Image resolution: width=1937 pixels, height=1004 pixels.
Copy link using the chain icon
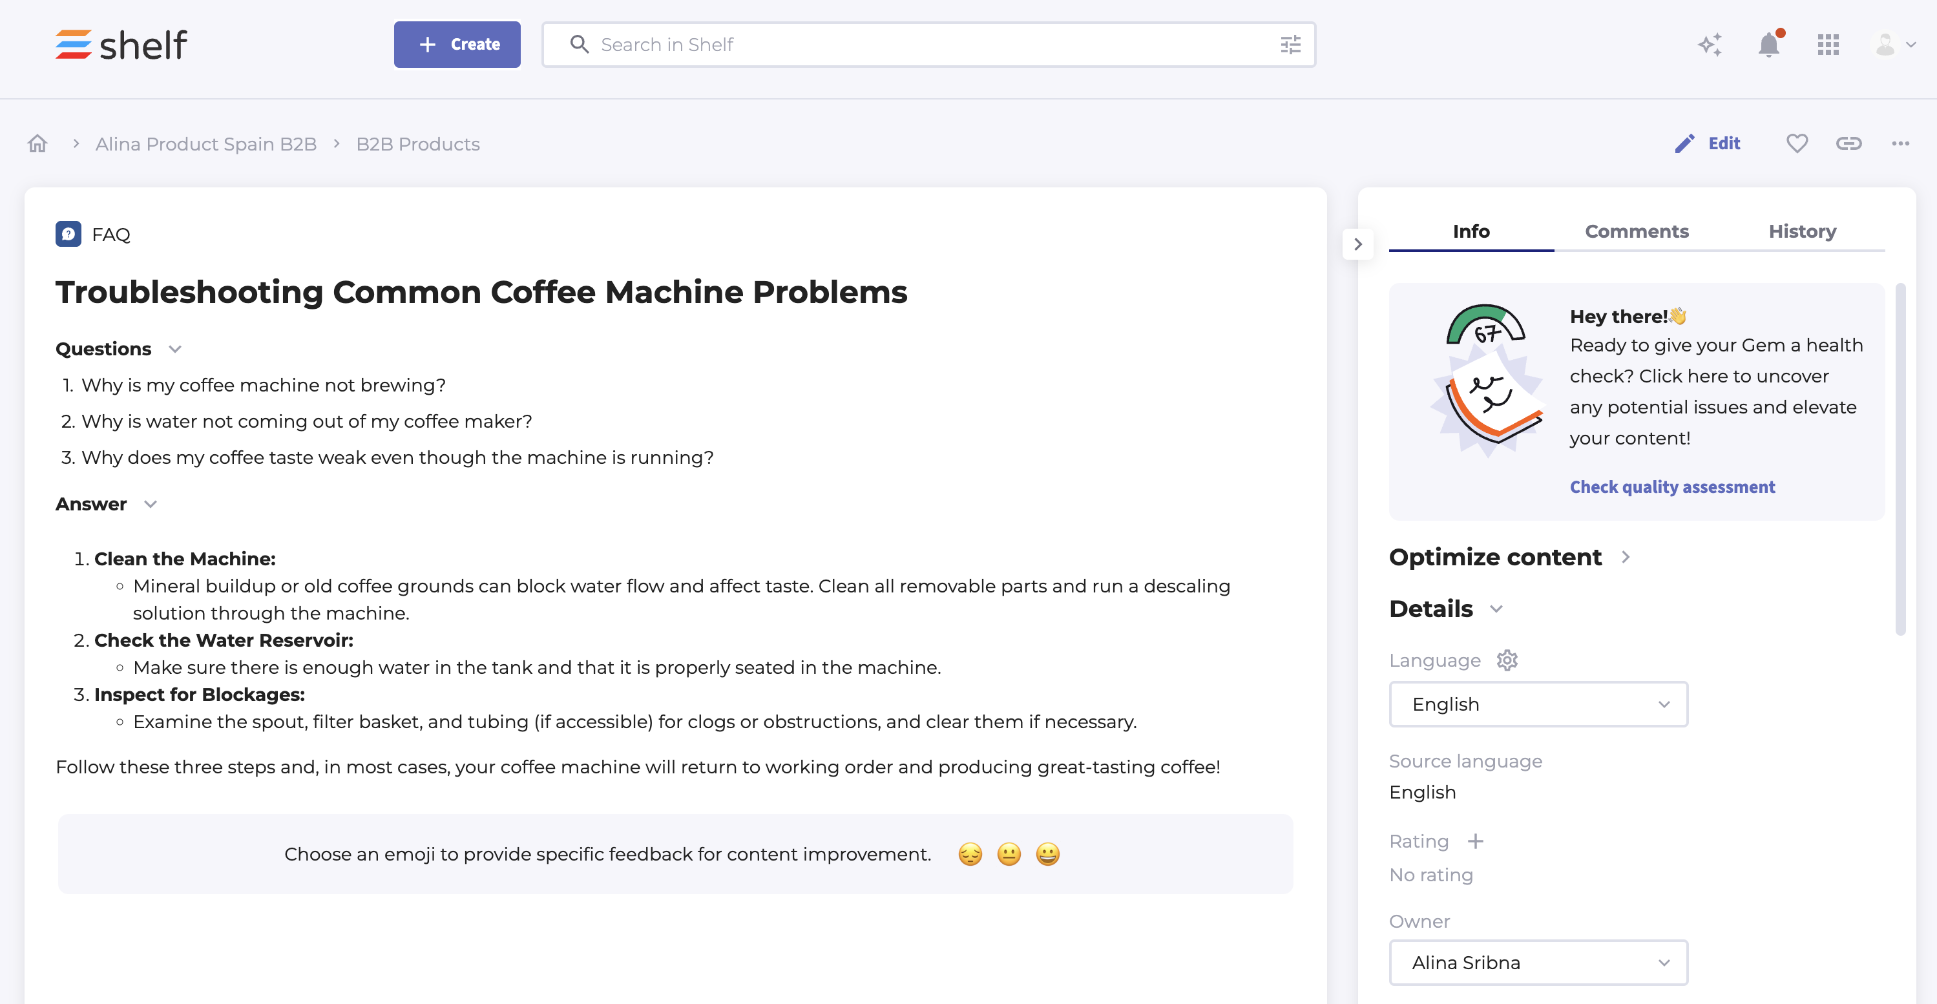tap(1848, 143)
